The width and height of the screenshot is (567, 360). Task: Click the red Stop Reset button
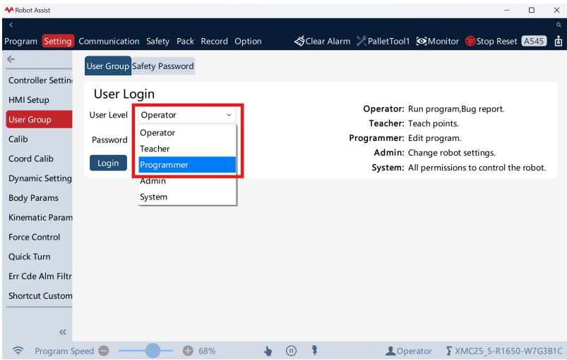tap(491, 41)
